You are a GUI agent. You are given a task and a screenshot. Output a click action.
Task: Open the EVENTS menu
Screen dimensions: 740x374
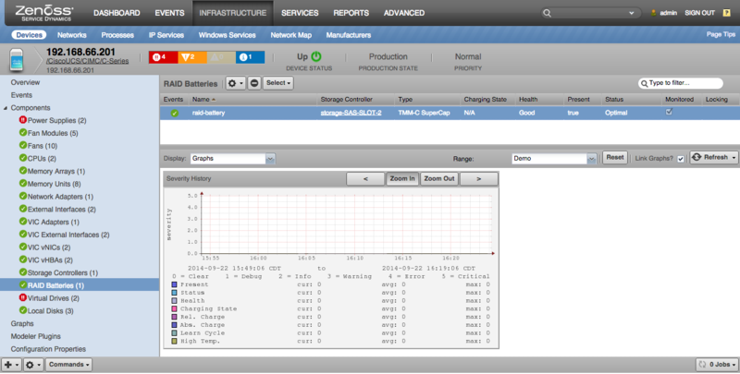[169, 13]
